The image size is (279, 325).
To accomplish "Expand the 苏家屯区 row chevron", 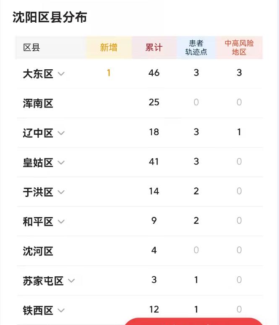I will pos(71,280).
